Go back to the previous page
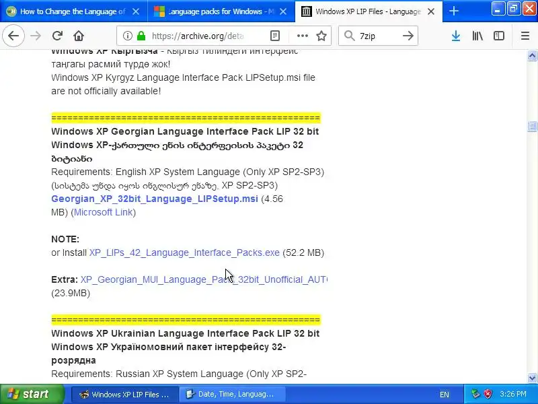The height and width of the screenshot is (404, 538). (13, 36)
